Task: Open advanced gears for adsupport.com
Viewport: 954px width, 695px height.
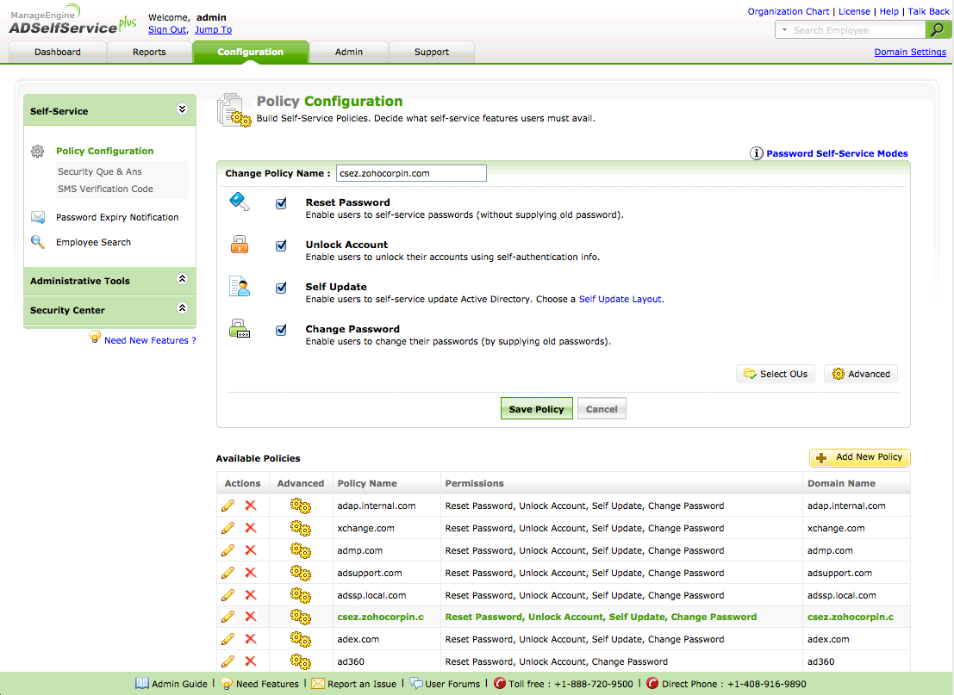Action: click(301, 574)
